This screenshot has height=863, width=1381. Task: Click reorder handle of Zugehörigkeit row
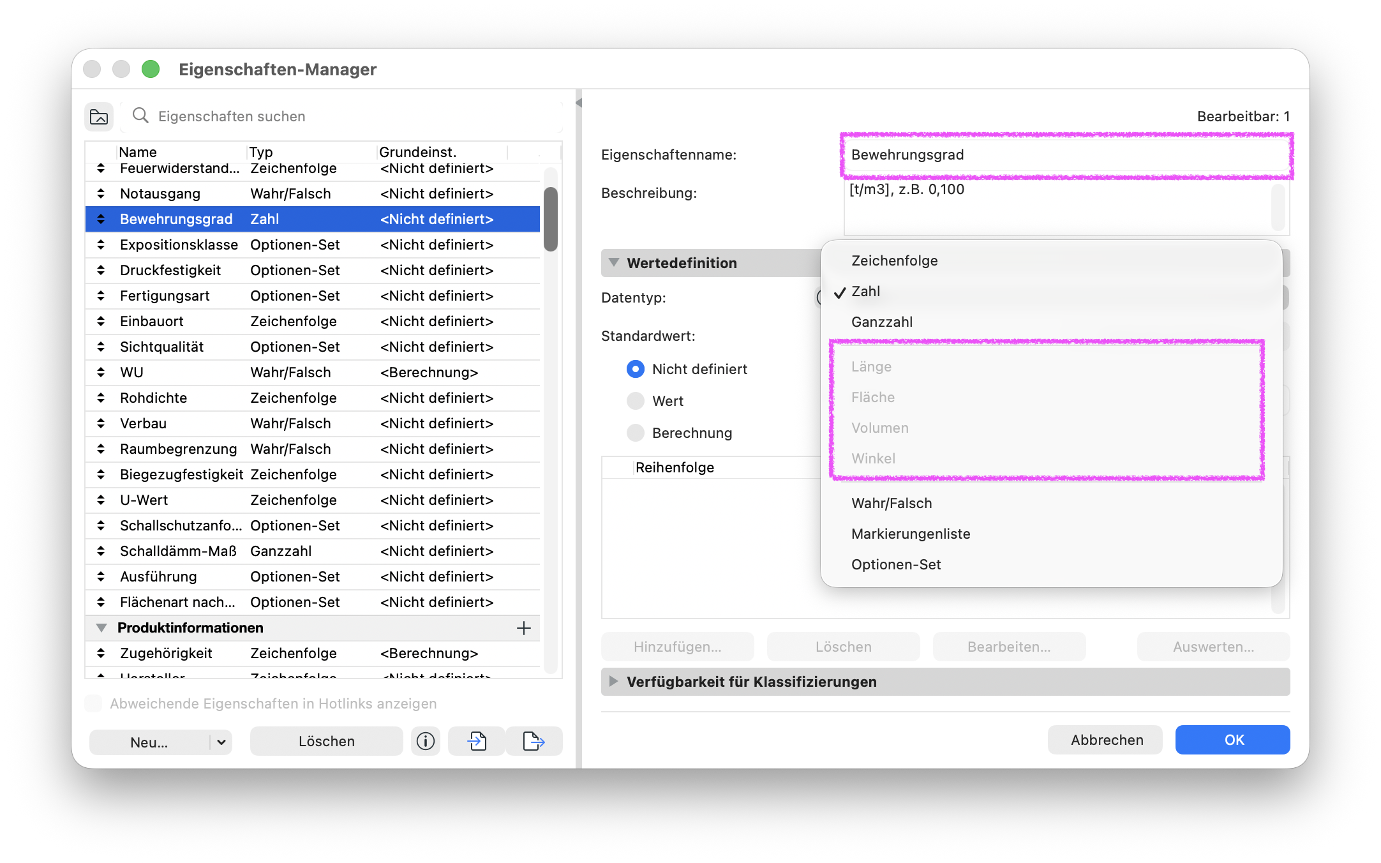click(101, 653)
